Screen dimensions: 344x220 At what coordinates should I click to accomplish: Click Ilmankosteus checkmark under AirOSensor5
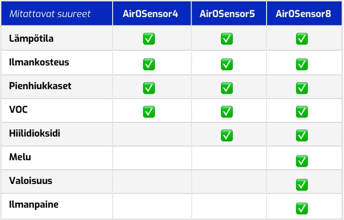[x=227, y=63]
